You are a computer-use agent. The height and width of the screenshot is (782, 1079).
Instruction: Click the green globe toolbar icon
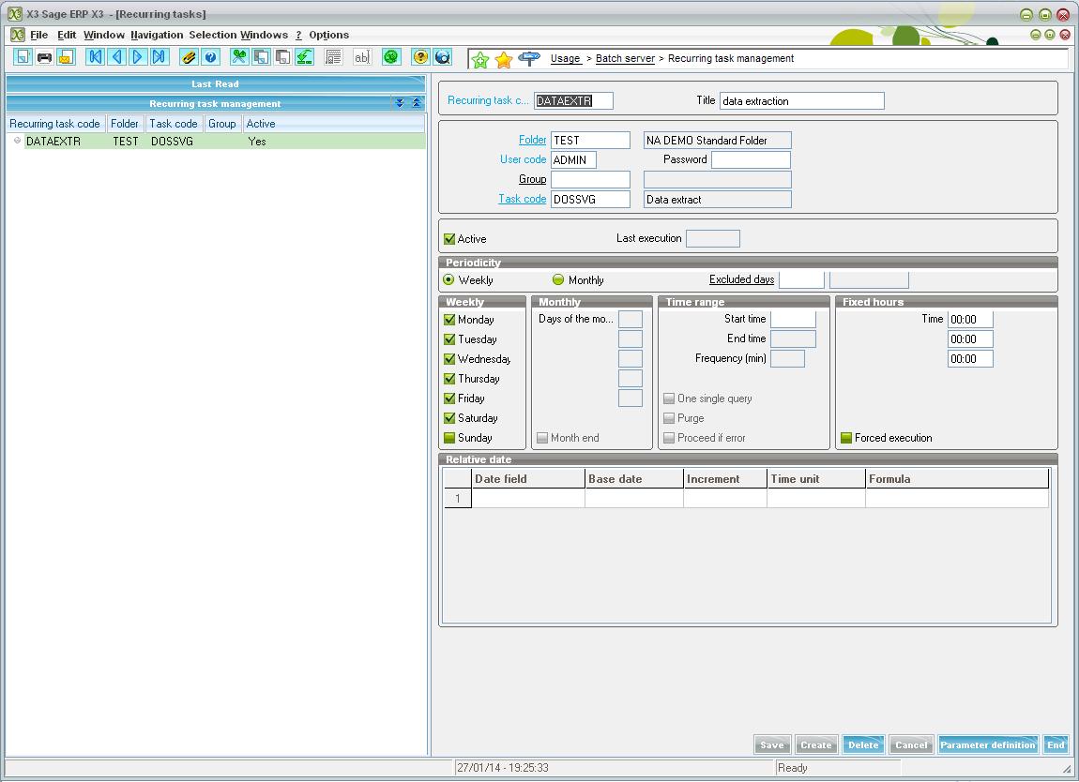pos(391,57)
